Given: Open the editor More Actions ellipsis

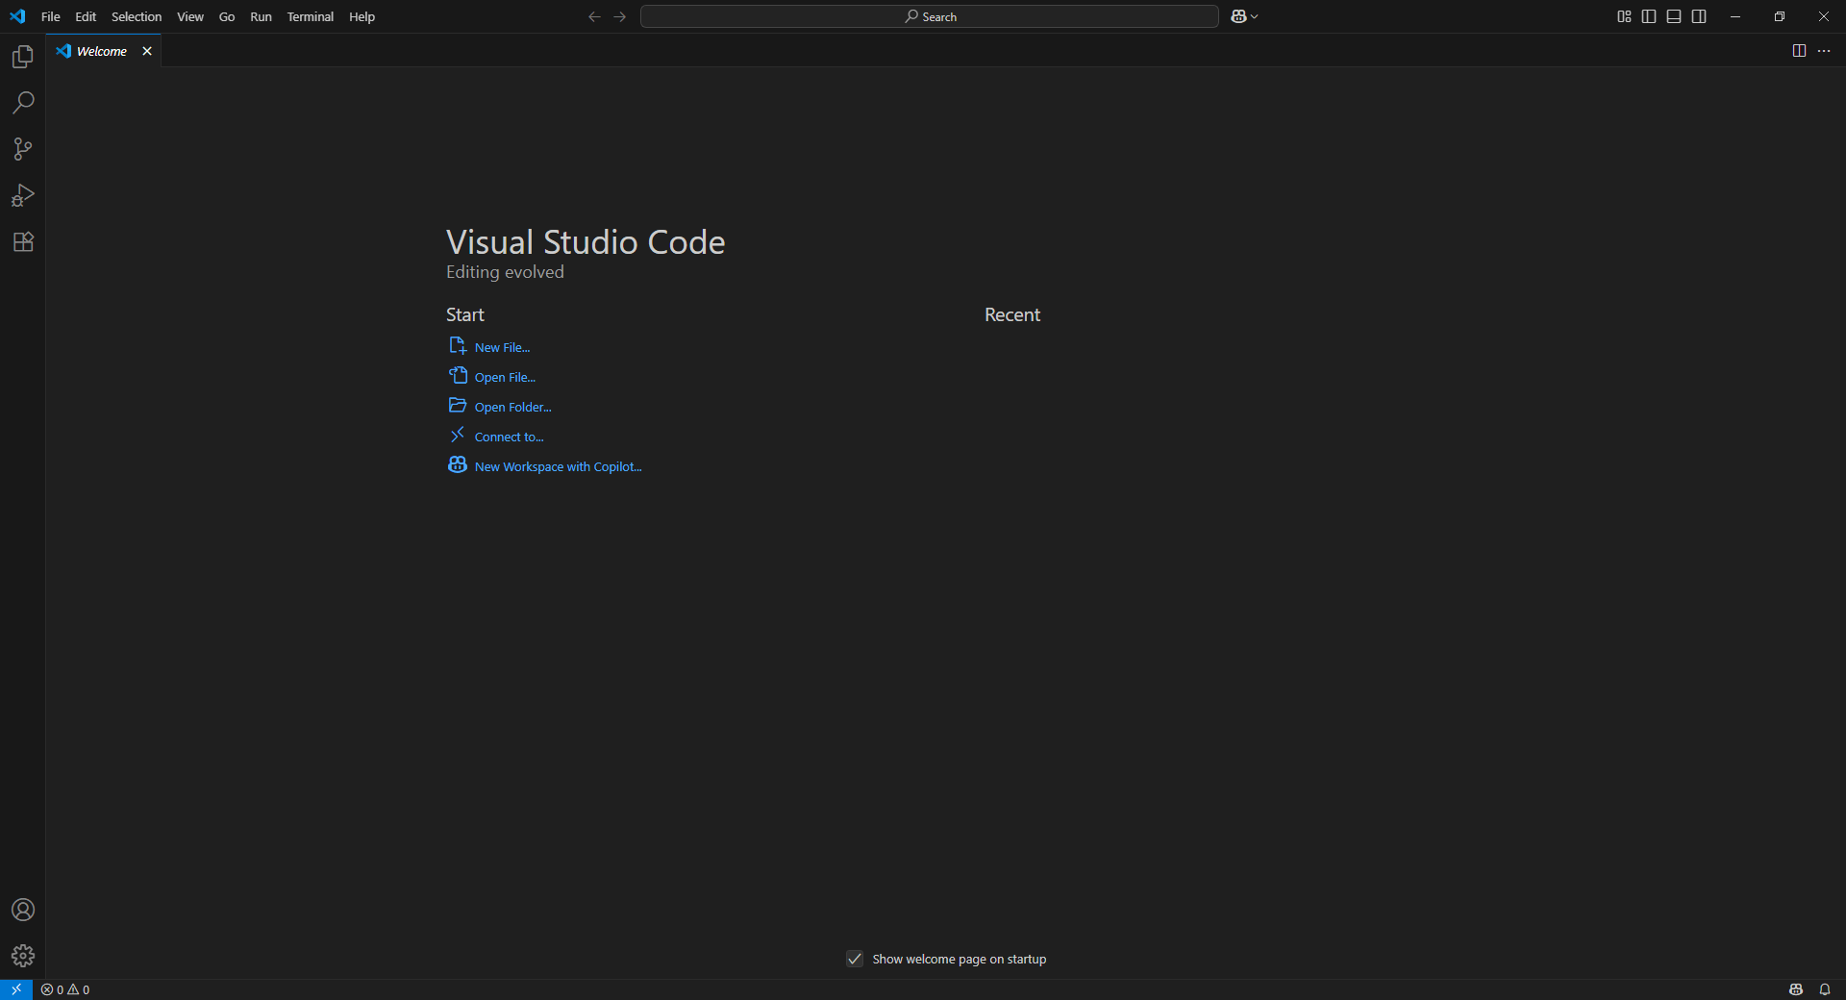Looking at the screenshot, I should pos(1824,51).
